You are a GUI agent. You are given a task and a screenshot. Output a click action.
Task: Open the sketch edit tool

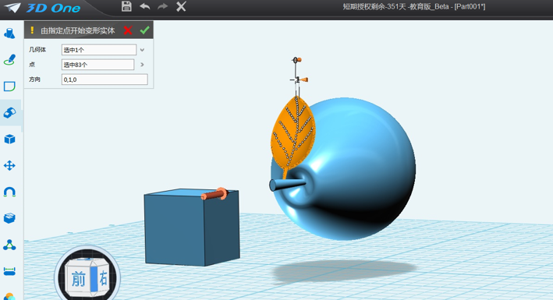click(x=9, y=86)
